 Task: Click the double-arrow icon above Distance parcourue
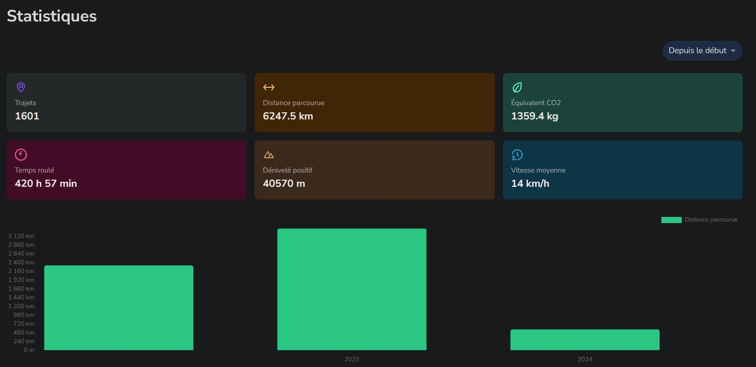tap(269, 87)
